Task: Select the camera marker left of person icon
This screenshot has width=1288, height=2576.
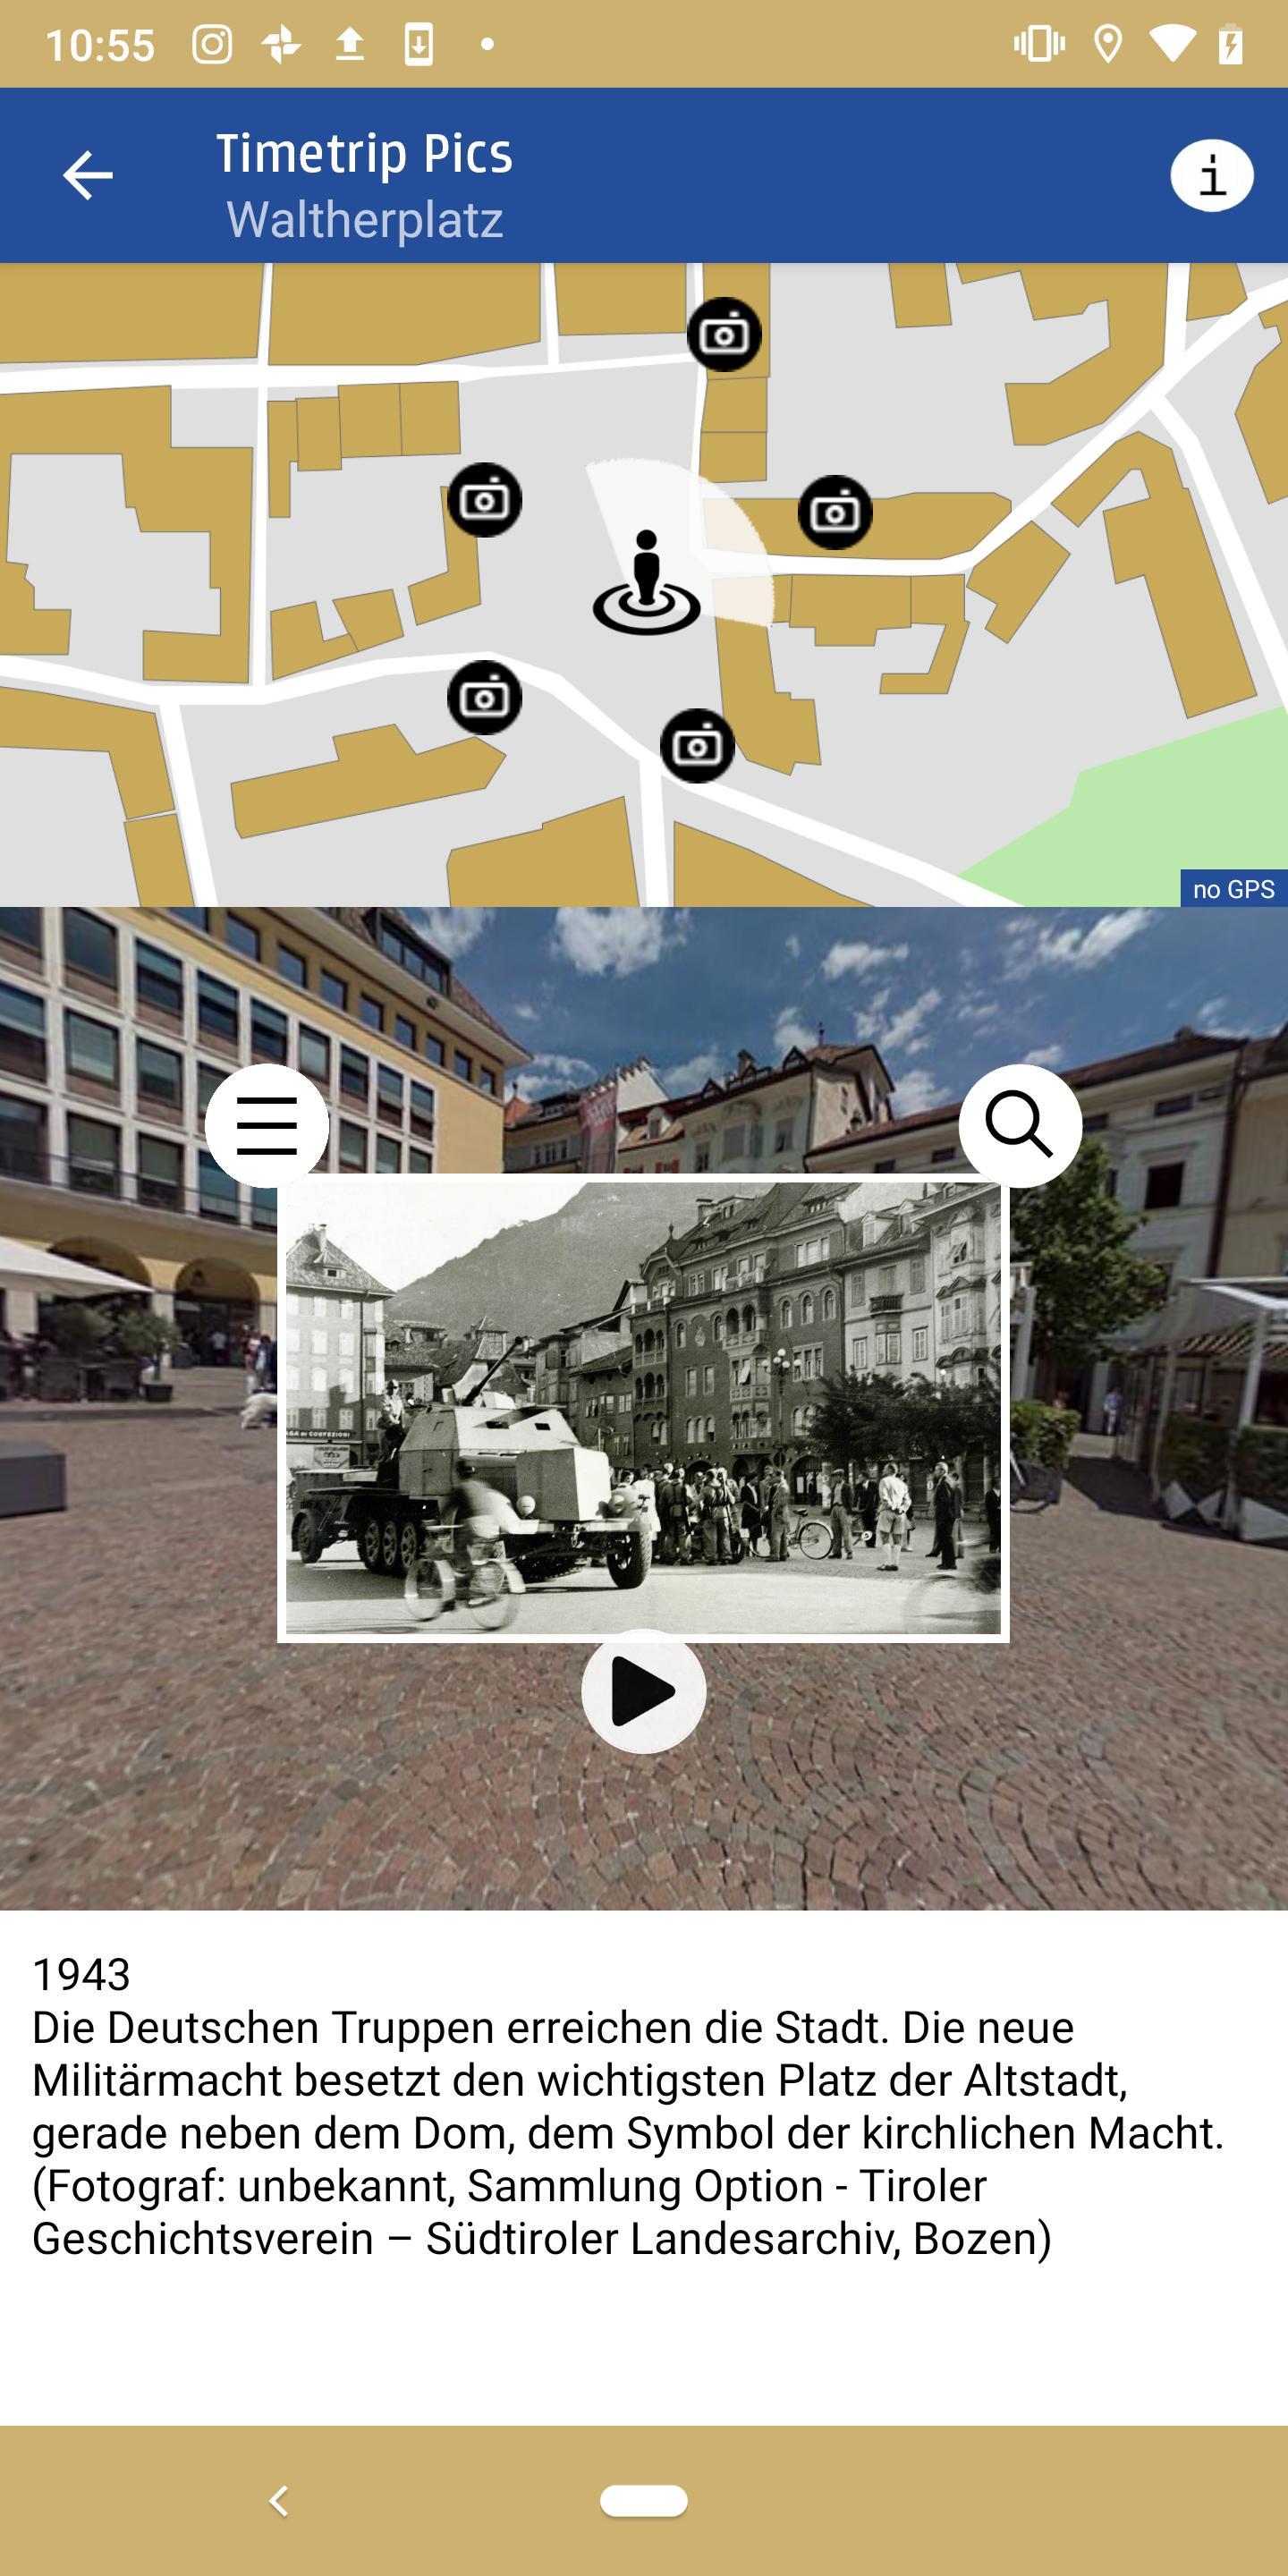Action: (x=484, y=500)
